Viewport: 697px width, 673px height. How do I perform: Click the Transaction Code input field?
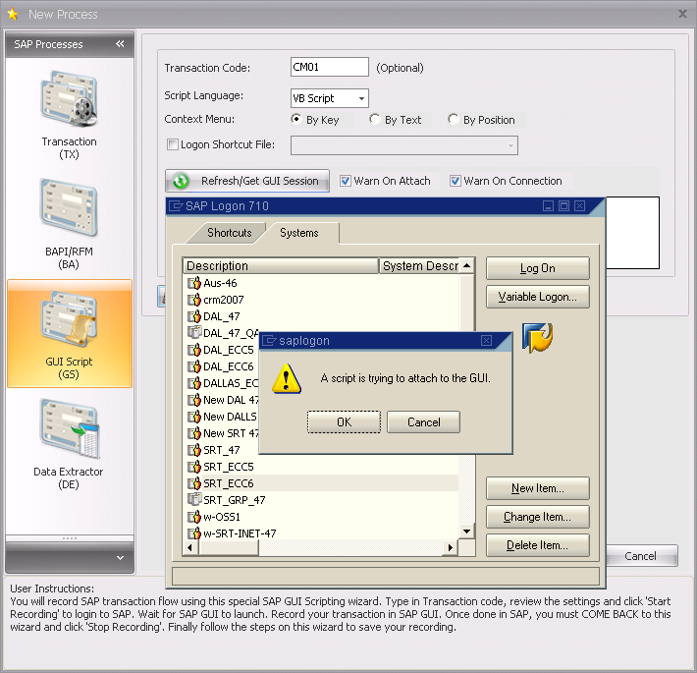329,68
